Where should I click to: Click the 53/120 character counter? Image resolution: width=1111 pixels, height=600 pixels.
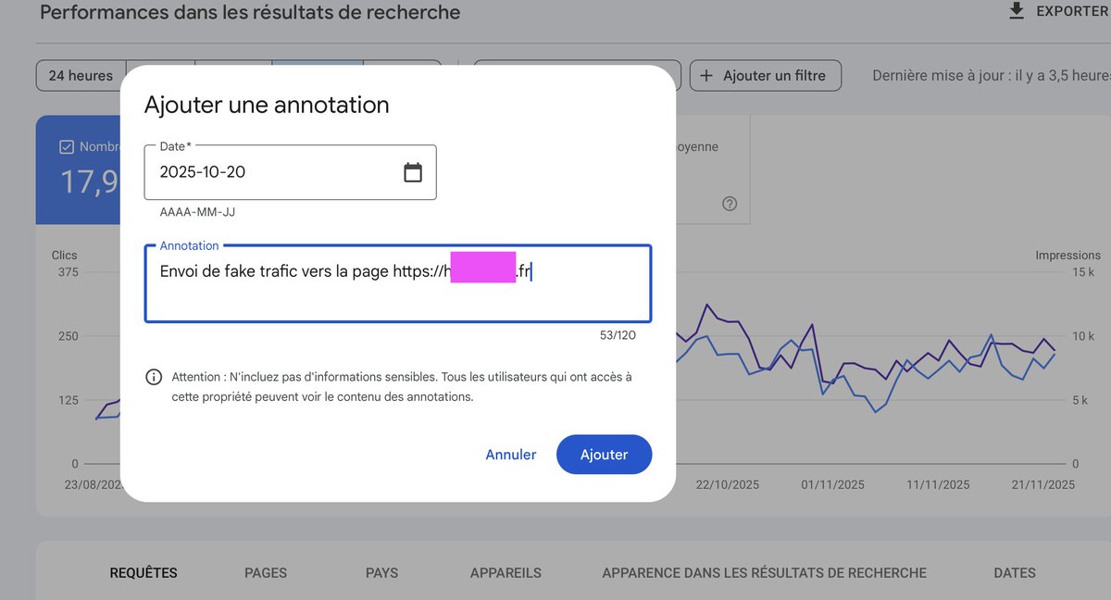pos(618,335)
